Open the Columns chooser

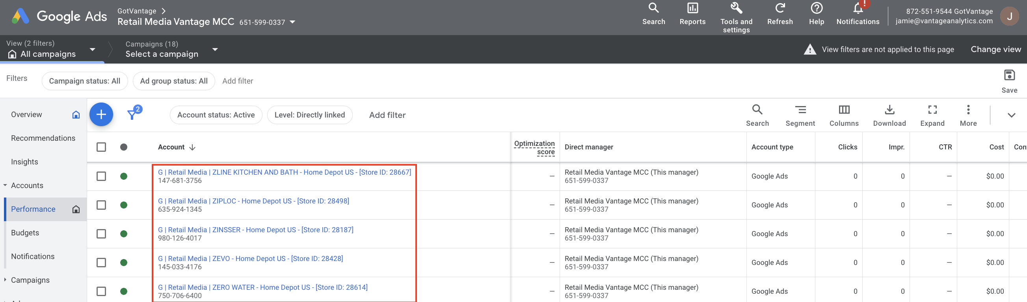(844, 115)
